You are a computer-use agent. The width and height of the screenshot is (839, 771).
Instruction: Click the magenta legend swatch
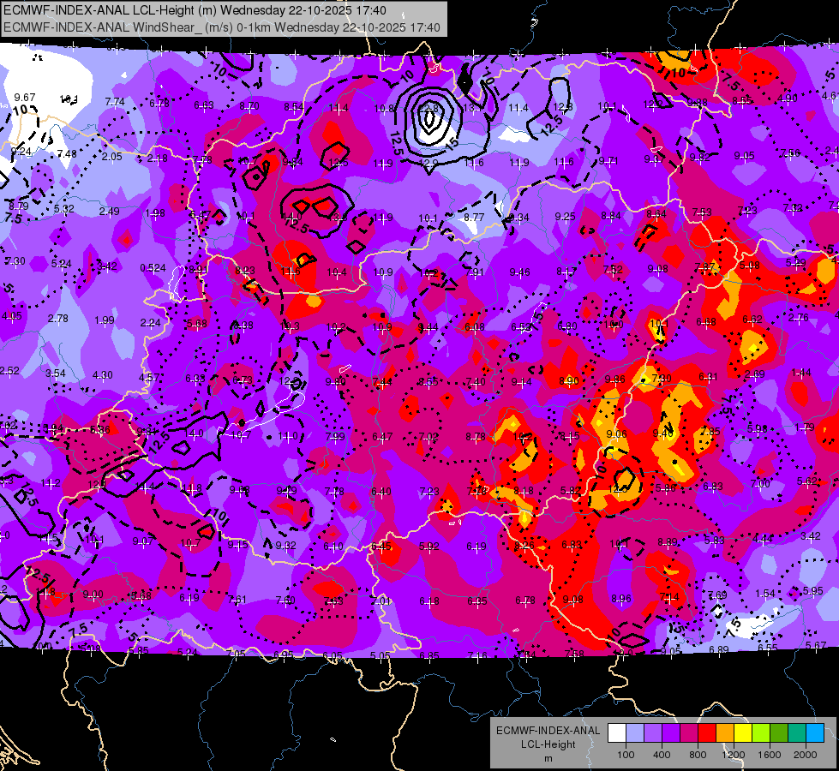[689, 733]
